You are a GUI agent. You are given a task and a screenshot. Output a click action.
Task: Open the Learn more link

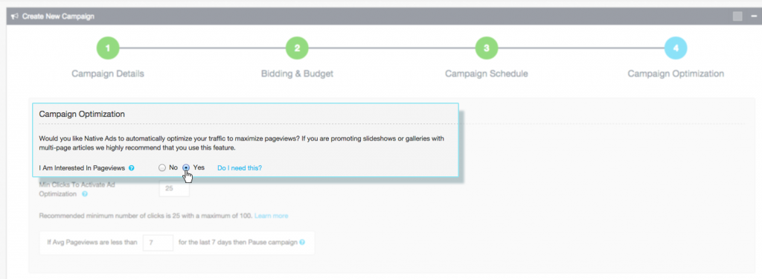point(271,216)
